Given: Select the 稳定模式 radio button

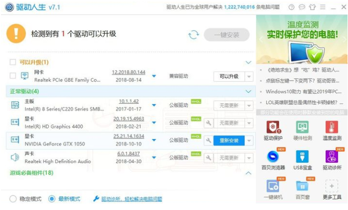Looking at the screenshot, I should click(x=13, y=199).
